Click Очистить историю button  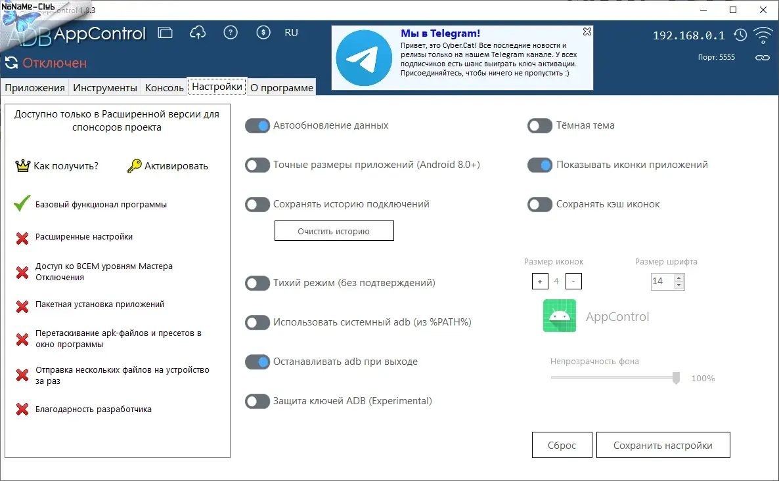[x=334, y=231]
